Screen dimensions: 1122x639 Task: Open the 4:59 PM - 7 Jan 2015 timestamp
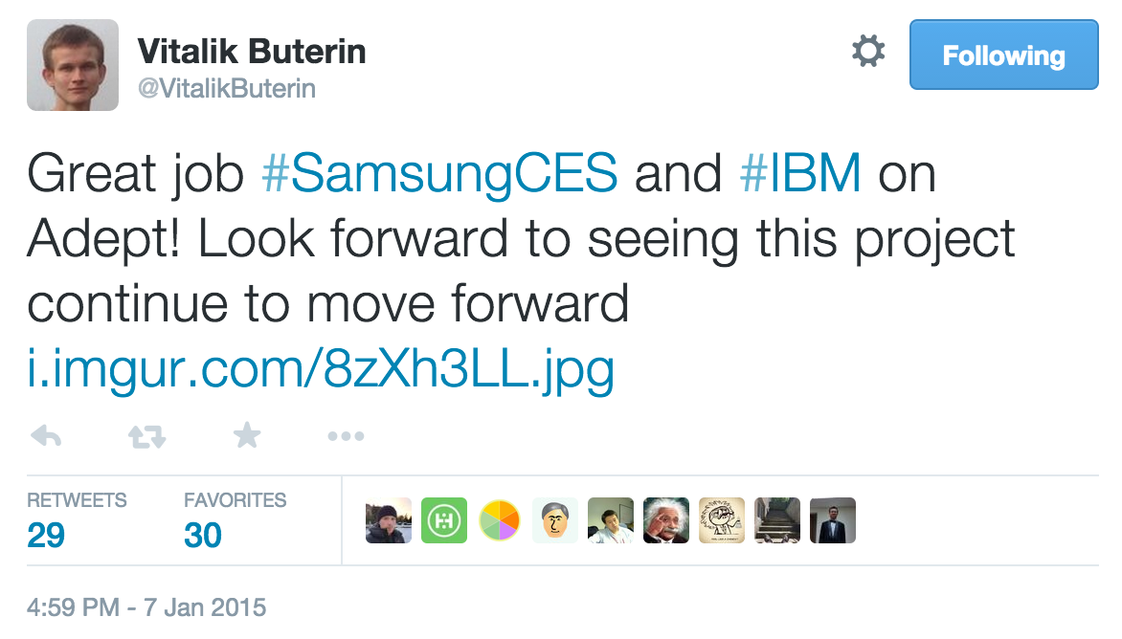tap(146, 606)
